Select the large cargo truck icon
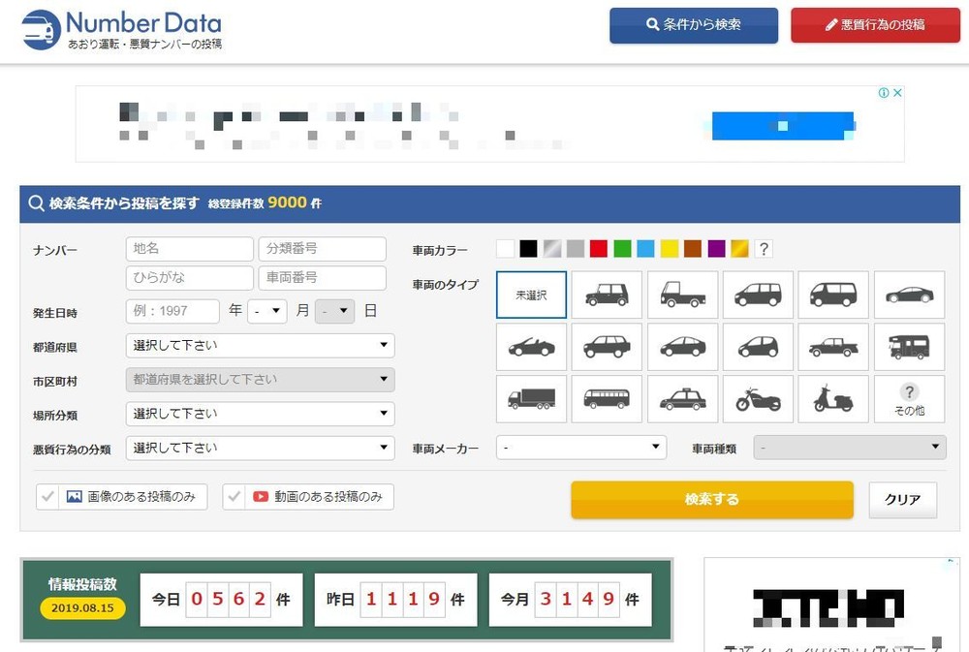The height and width of the screenshot is (652, 969). click(x=531, y=399)
